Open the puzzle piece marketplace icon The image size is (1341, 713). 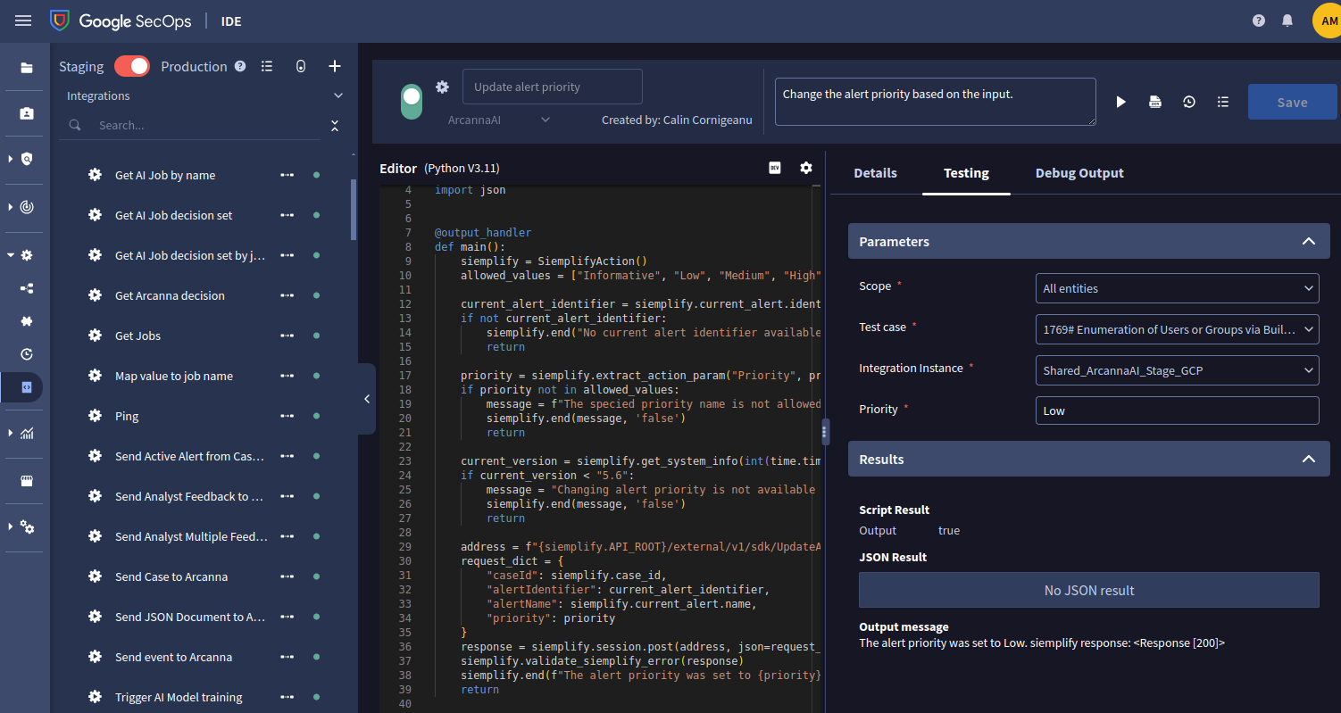click(27, 321)
